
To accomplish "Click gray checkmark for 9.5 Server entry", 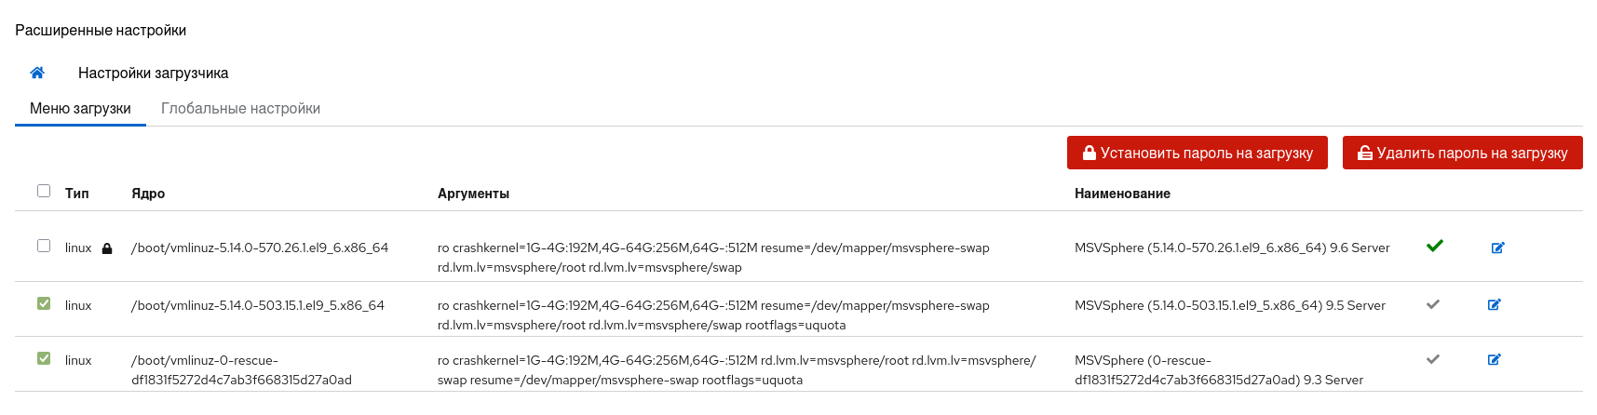I will 1433,304.
